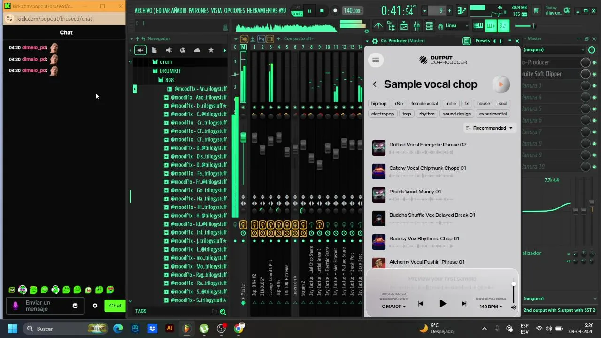Select the Browser sounds speaker icon
This screenshot has height=338, width=601.
pos(169,50)
